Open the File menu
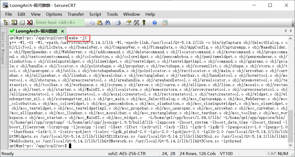The width and height of the screenshot is (295, 157). [x=9, y=14]
